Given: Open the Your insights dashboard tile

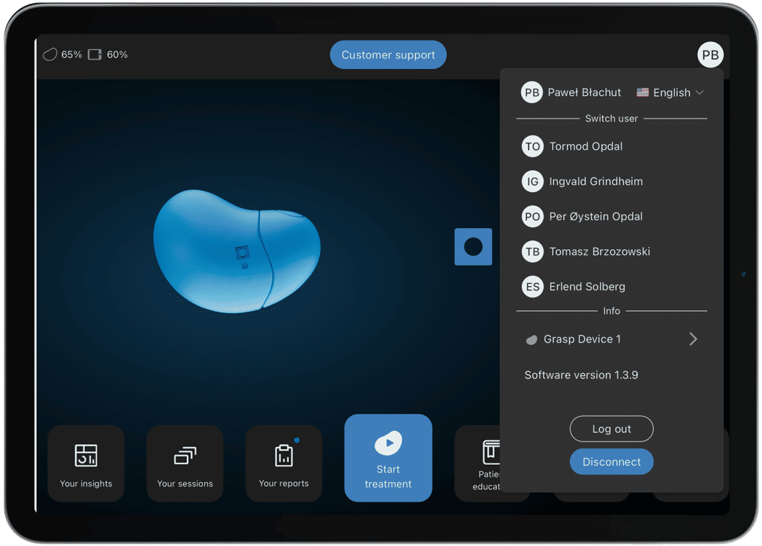Looking at the screenshot, I should click(86, 463).
